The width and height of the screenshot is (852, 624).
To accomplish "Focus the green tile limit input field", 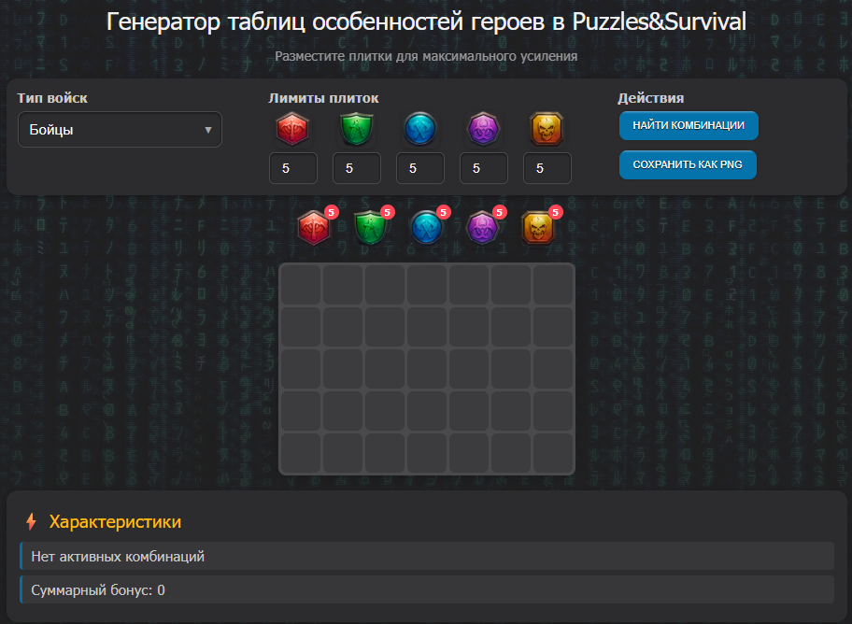I will click(356, 169).
